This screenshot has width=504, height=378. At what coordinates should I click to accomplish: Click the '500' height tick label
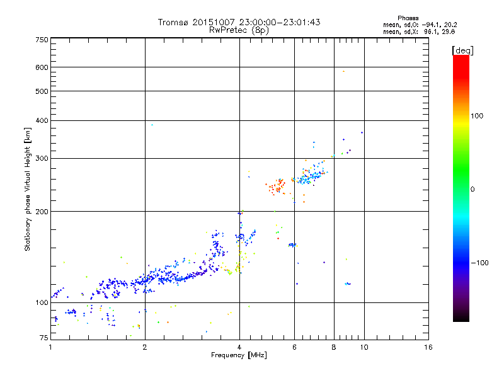click(x=42, y=91)
